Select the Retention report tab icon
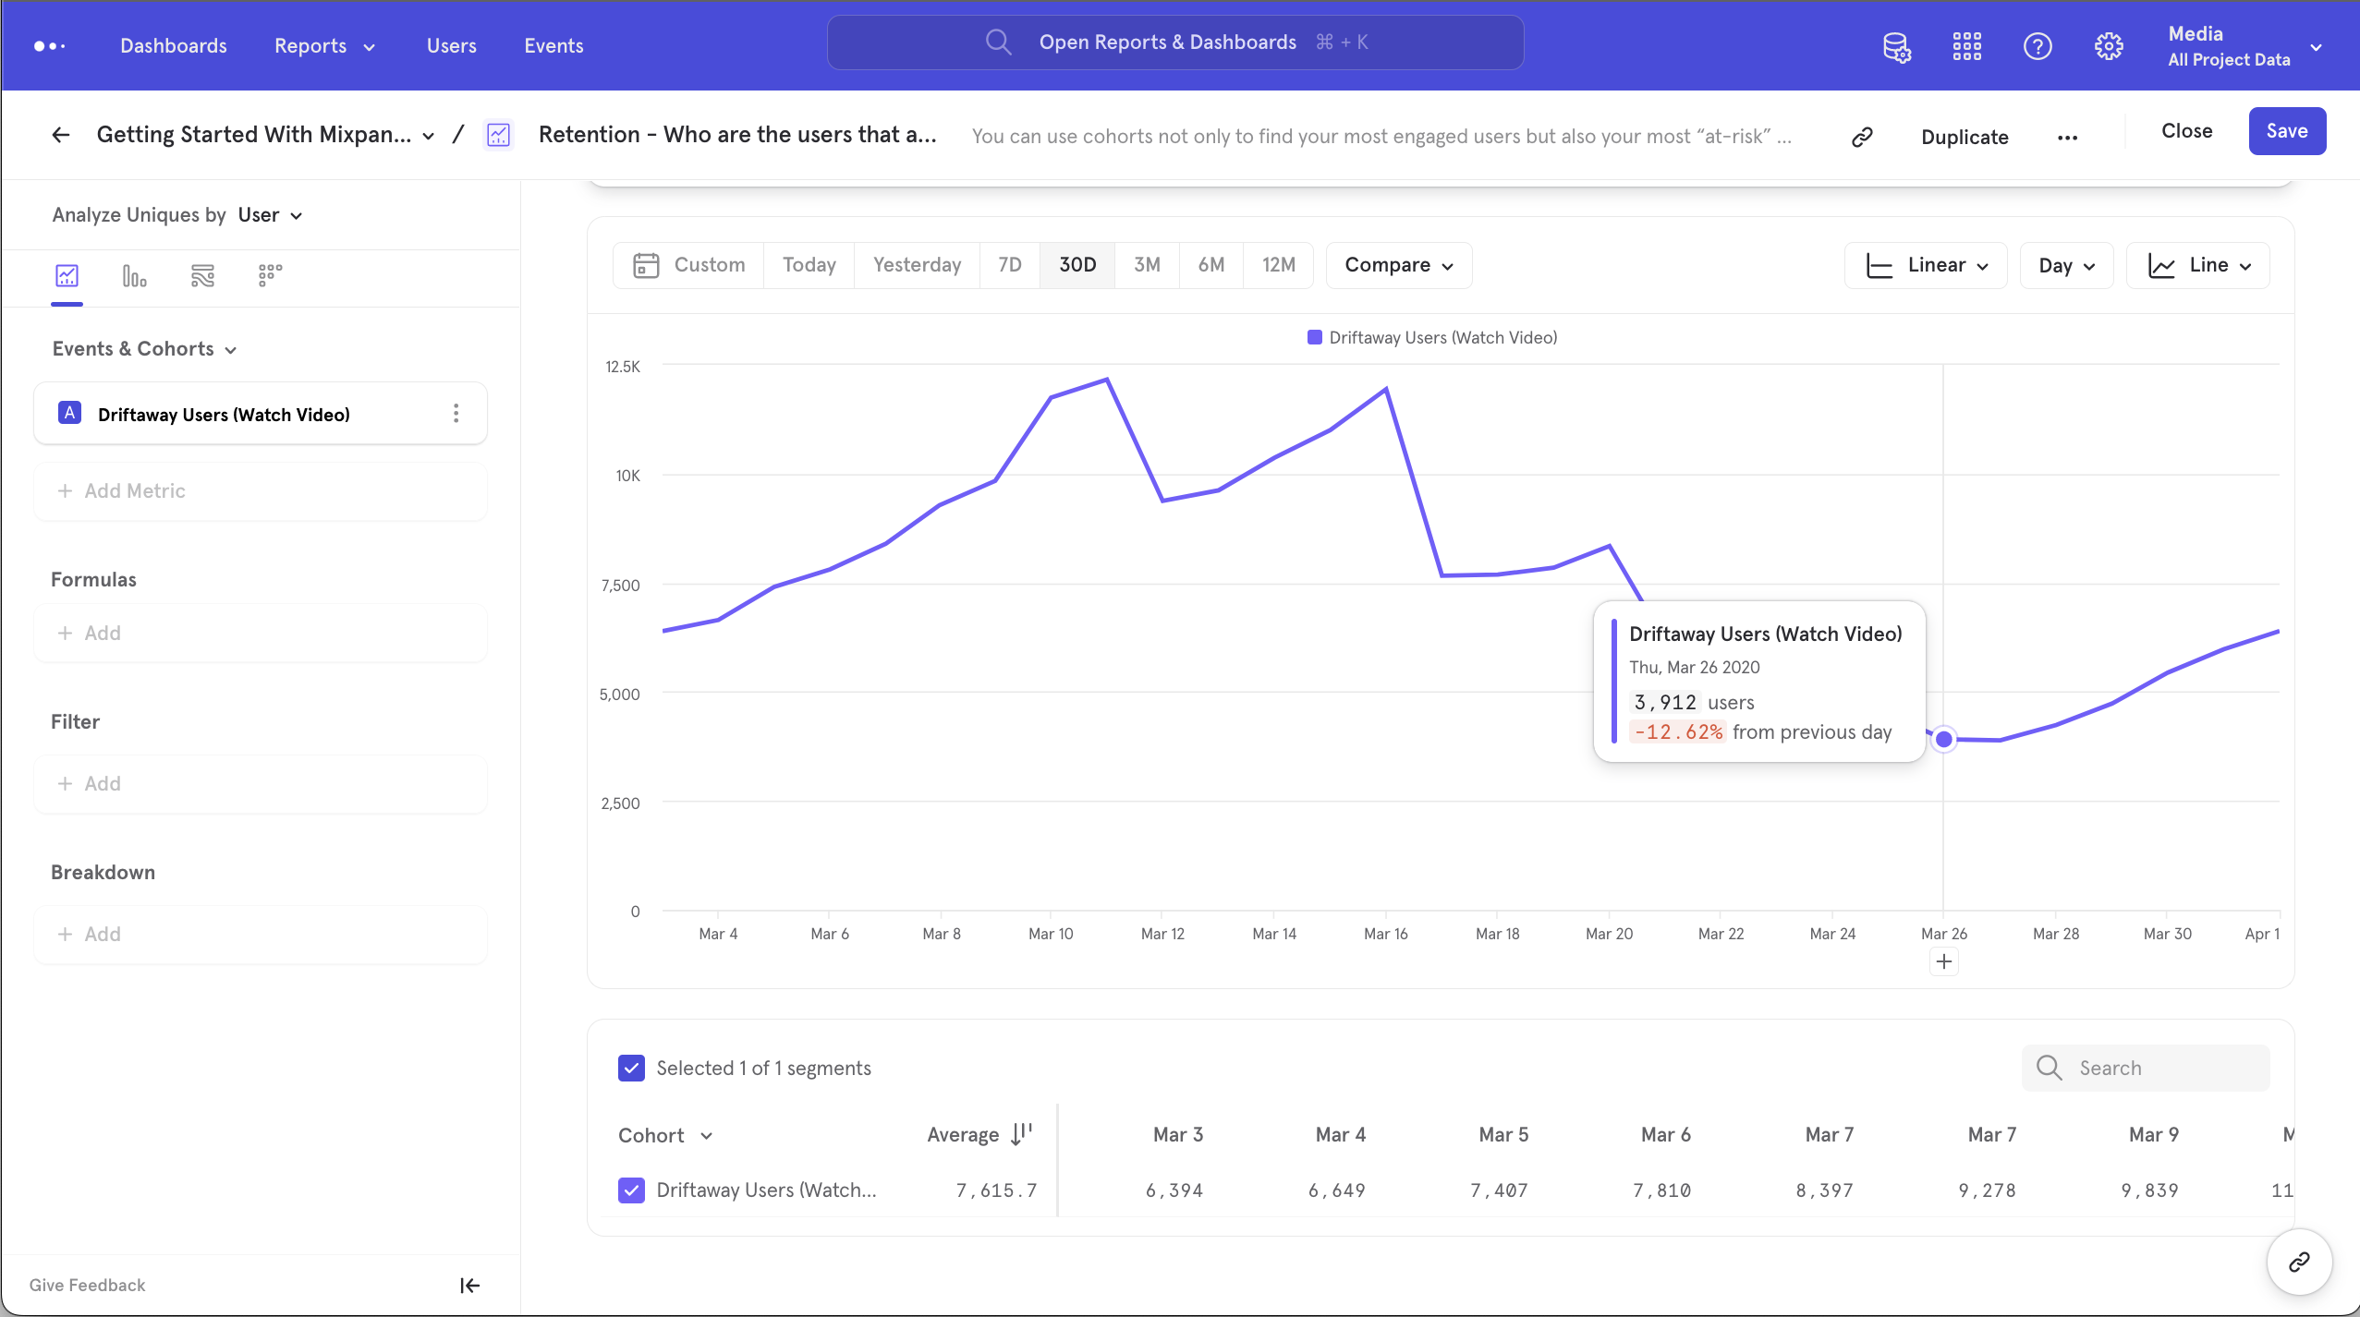The width and height of the screenshot is (2360, 1317). pyautogui.click(x=270, y=275)
